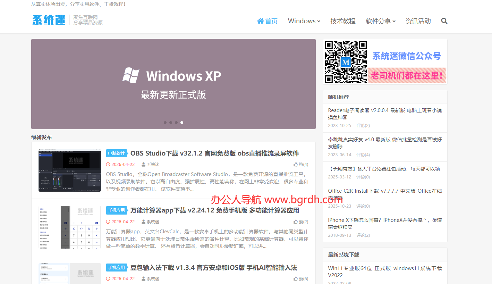Open 各大平台免费红包活动 recommendation
The width and height of the screenshot is (492, 284).
pyautogui.click(x=384, y=169)
